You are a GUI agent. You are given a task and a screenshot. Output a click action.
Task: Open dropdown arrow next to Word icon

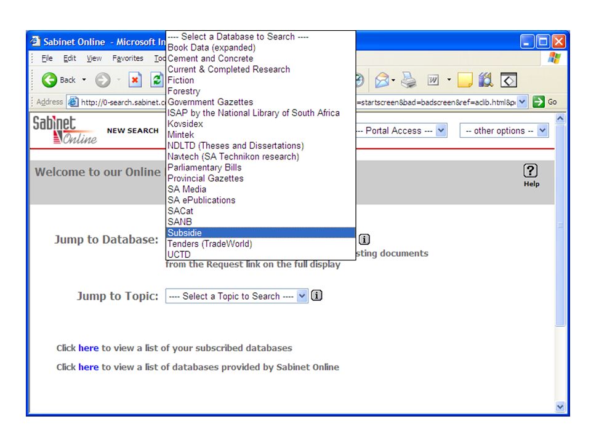449,80
